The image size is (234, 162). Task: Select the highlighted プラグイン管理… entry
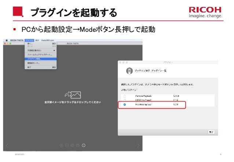[41, 59]
